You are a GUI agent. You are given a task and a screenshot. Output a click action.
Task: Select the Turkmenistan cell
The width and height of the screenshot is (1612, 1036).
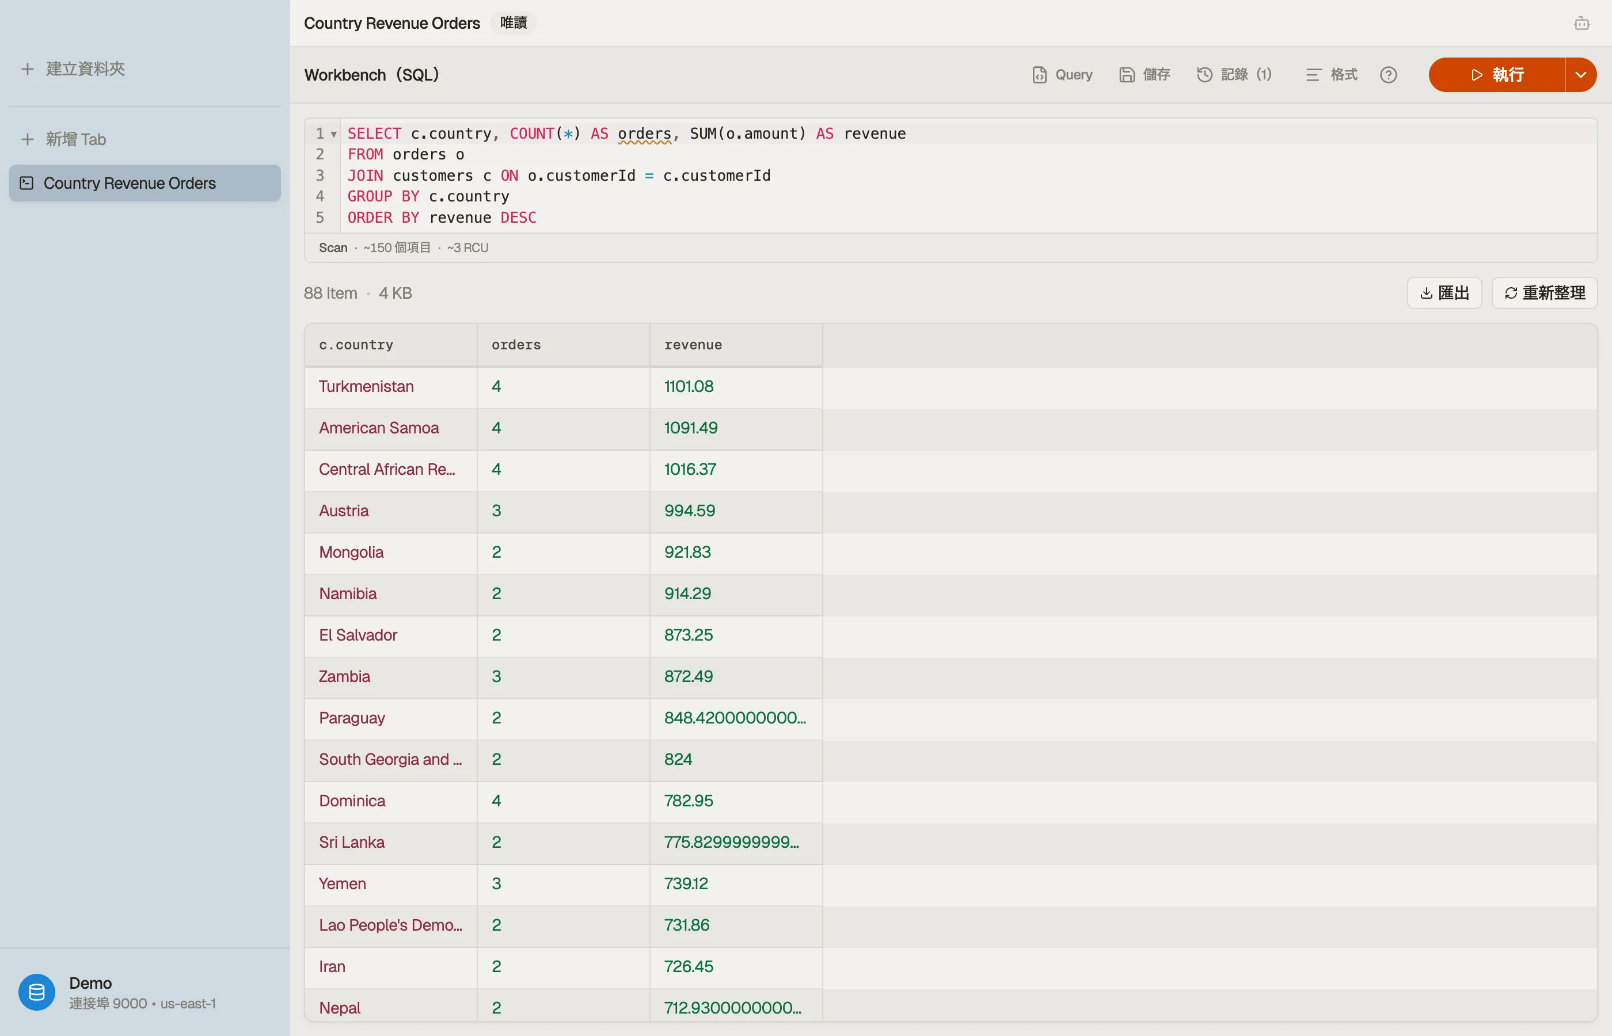[391, 387]
